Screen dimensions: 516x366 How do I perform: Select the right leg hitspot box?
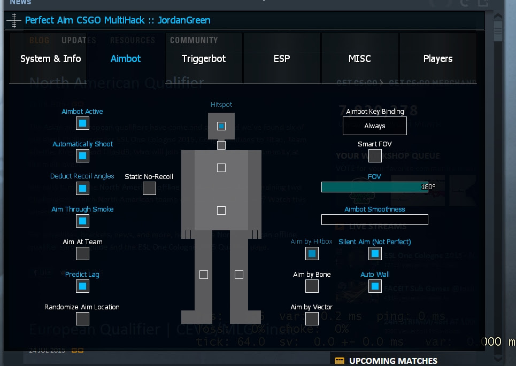pos(239,275)
